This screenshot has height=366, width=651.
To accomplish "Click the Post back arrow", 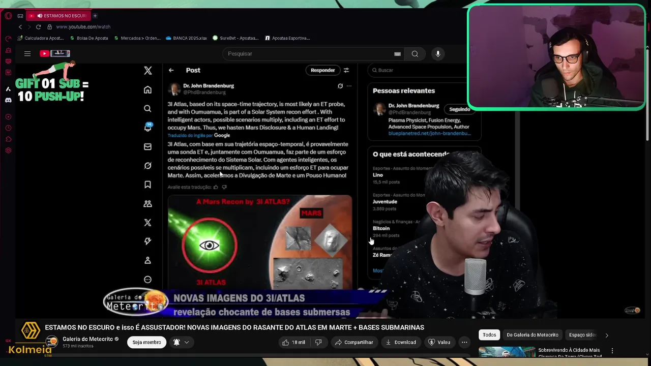I will (x=171, y=70).
